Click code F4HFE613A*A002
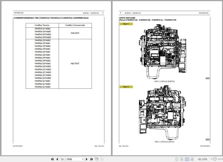This screenshot has height=162, width=223. click(x=43, y=67)
